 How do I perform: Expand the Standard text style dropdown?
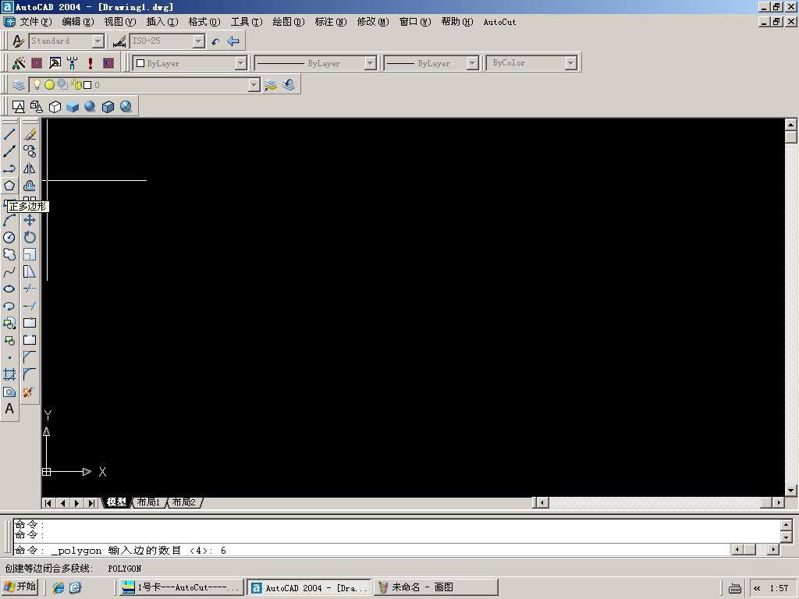click(x=98, y=41)
